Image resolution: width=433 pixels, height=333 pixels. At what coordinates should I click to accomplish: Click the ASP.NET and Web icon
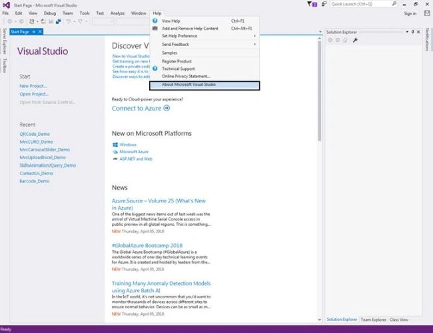115,159
